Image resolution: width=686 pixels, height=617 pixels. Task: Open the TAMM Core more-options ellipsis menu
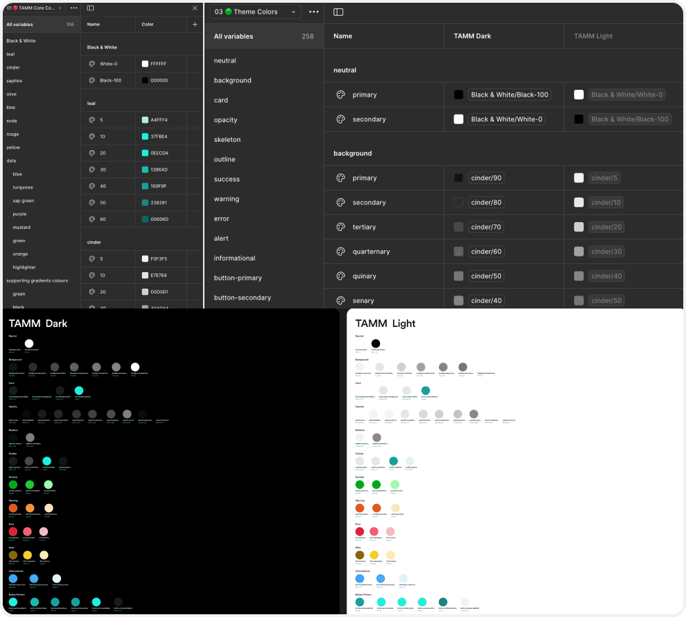tap(73, 8)
